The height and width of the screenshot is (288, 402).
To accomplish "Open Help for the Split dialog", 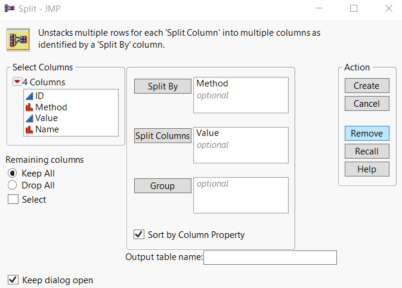I will point(366,169).
